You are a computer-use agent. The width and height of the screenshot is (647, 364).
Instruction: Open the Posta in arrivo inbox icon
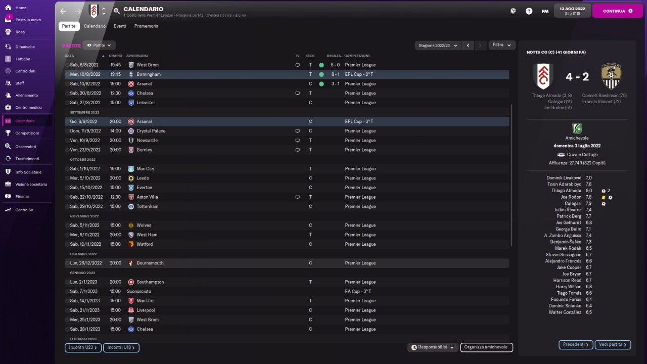8,20
